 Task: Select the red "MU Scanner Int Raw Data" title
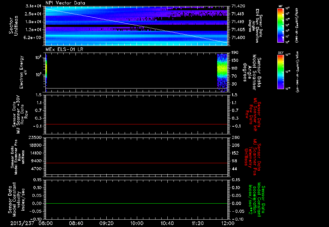[x=253, y=114]
